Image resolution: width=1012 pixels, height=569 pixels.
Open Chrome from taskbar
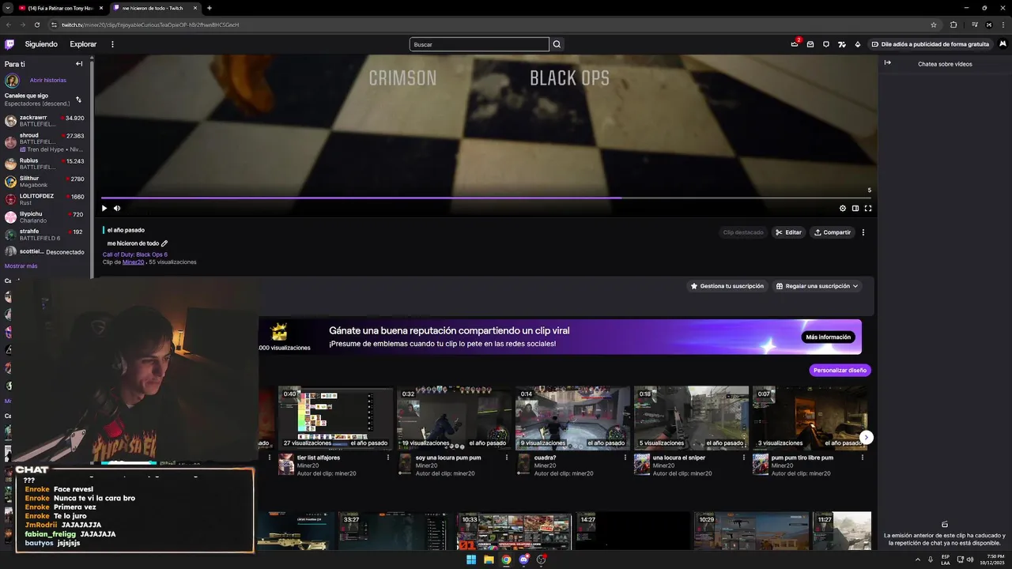click(506, 560)
